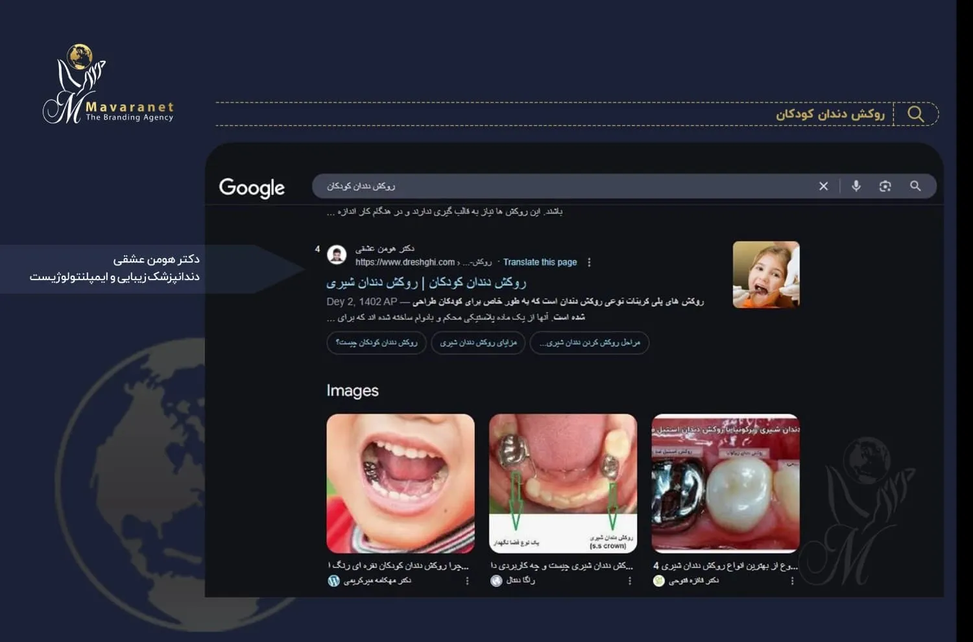Click the Google logo
This screenshot has width=973, height=642.
[252, 187]
